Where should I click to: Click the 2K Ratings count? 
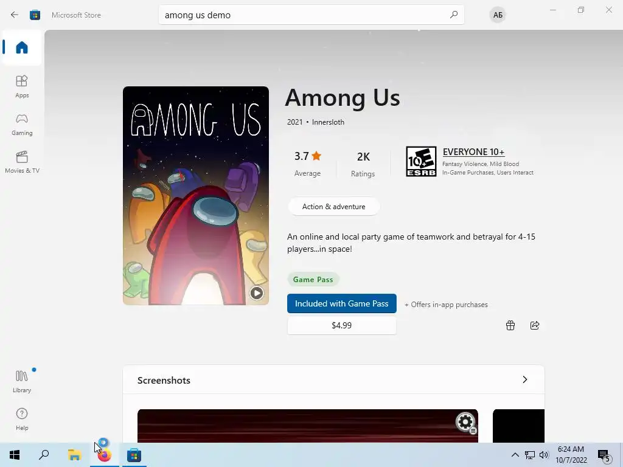363,164
